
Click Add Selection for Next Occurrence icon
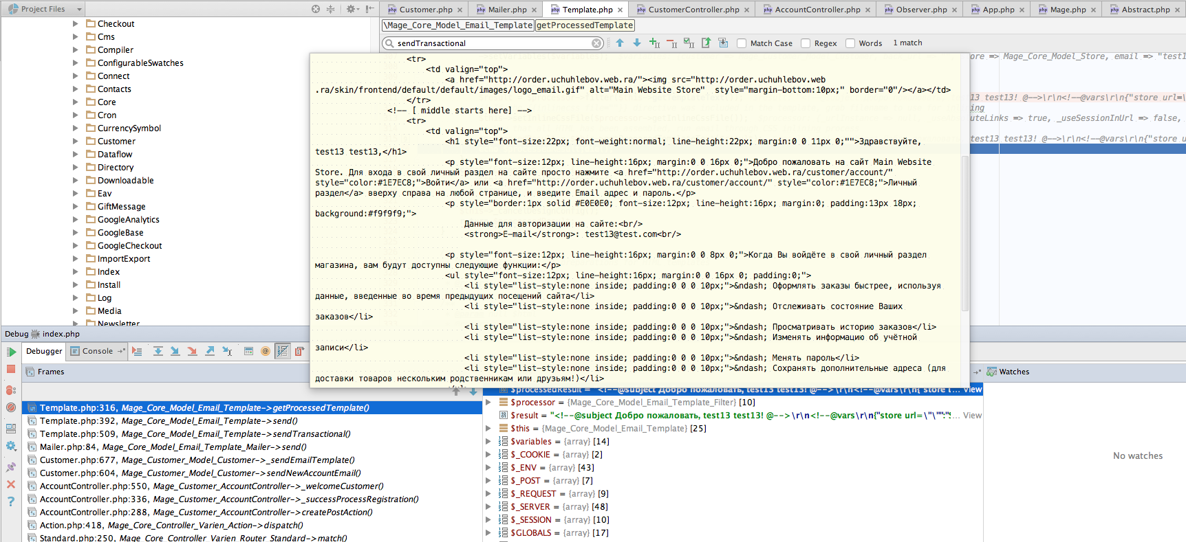click(654, 43)
